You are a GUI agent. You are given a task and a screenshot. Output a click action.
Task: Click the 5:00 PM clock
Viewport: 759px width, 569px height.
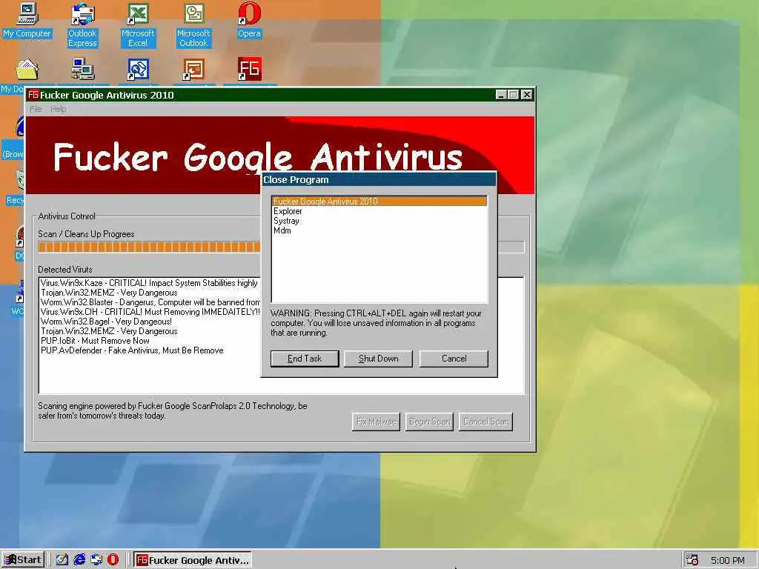tap(728, 560)
